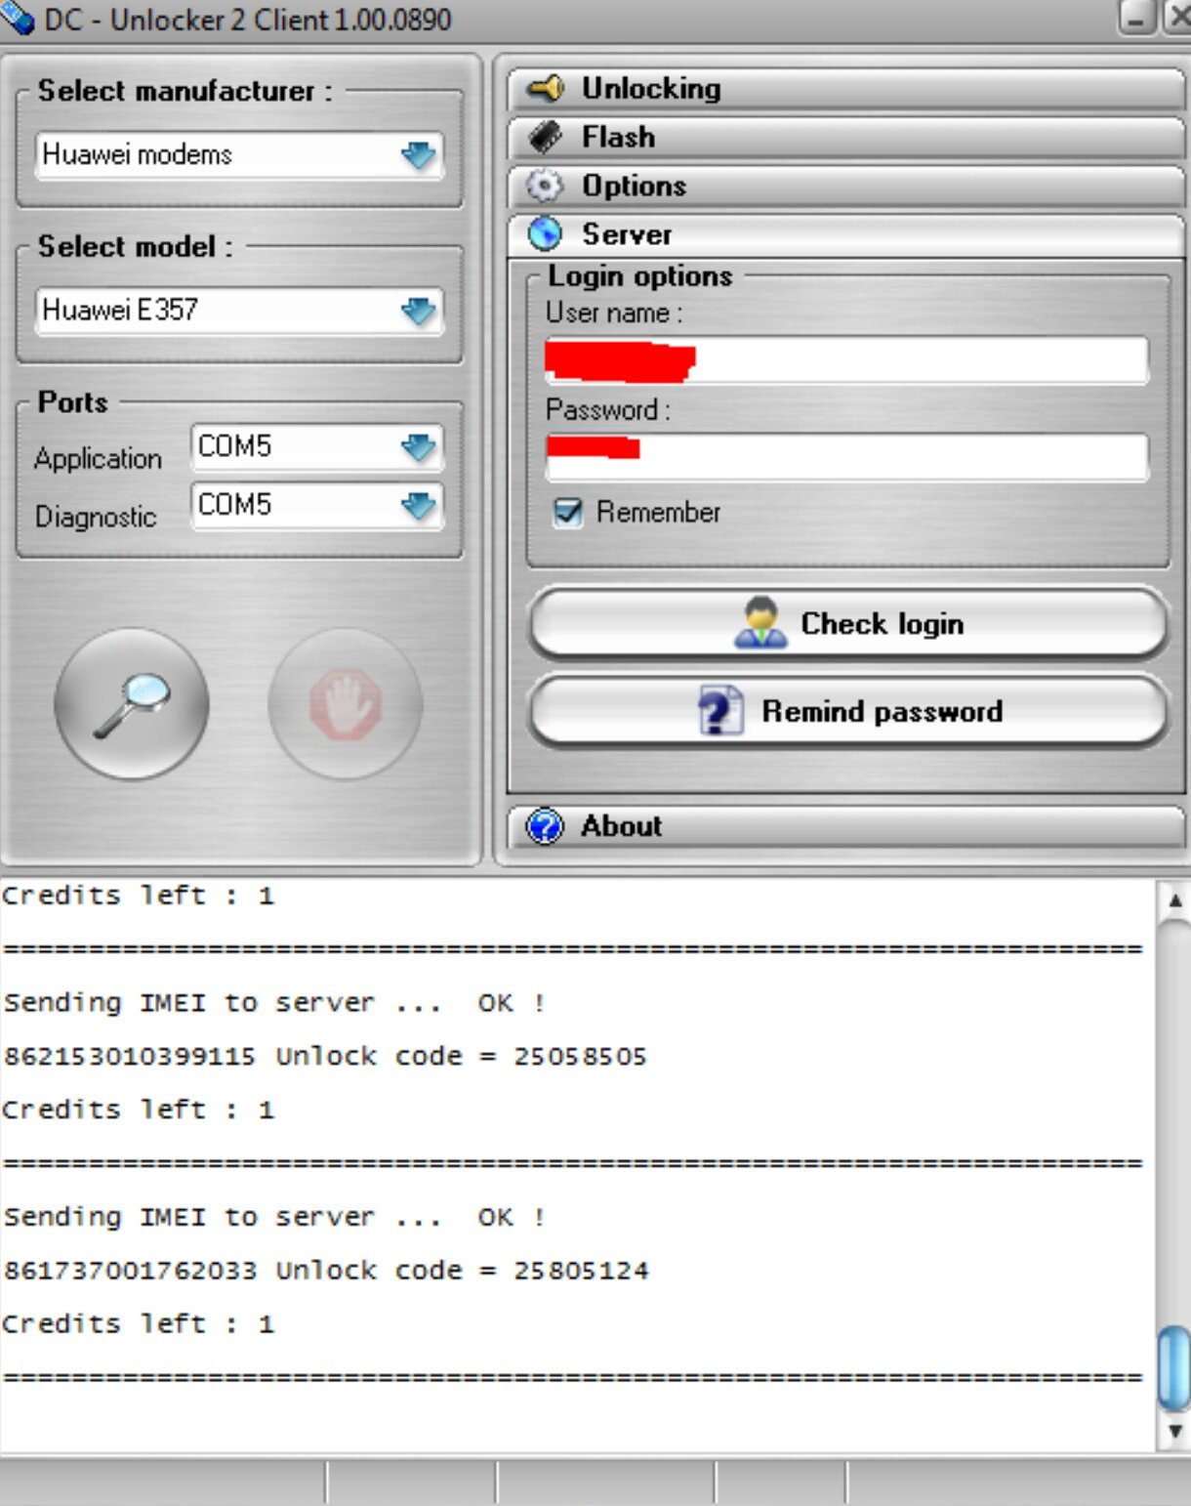Click the question mark icon on About tab

[545, 825]
